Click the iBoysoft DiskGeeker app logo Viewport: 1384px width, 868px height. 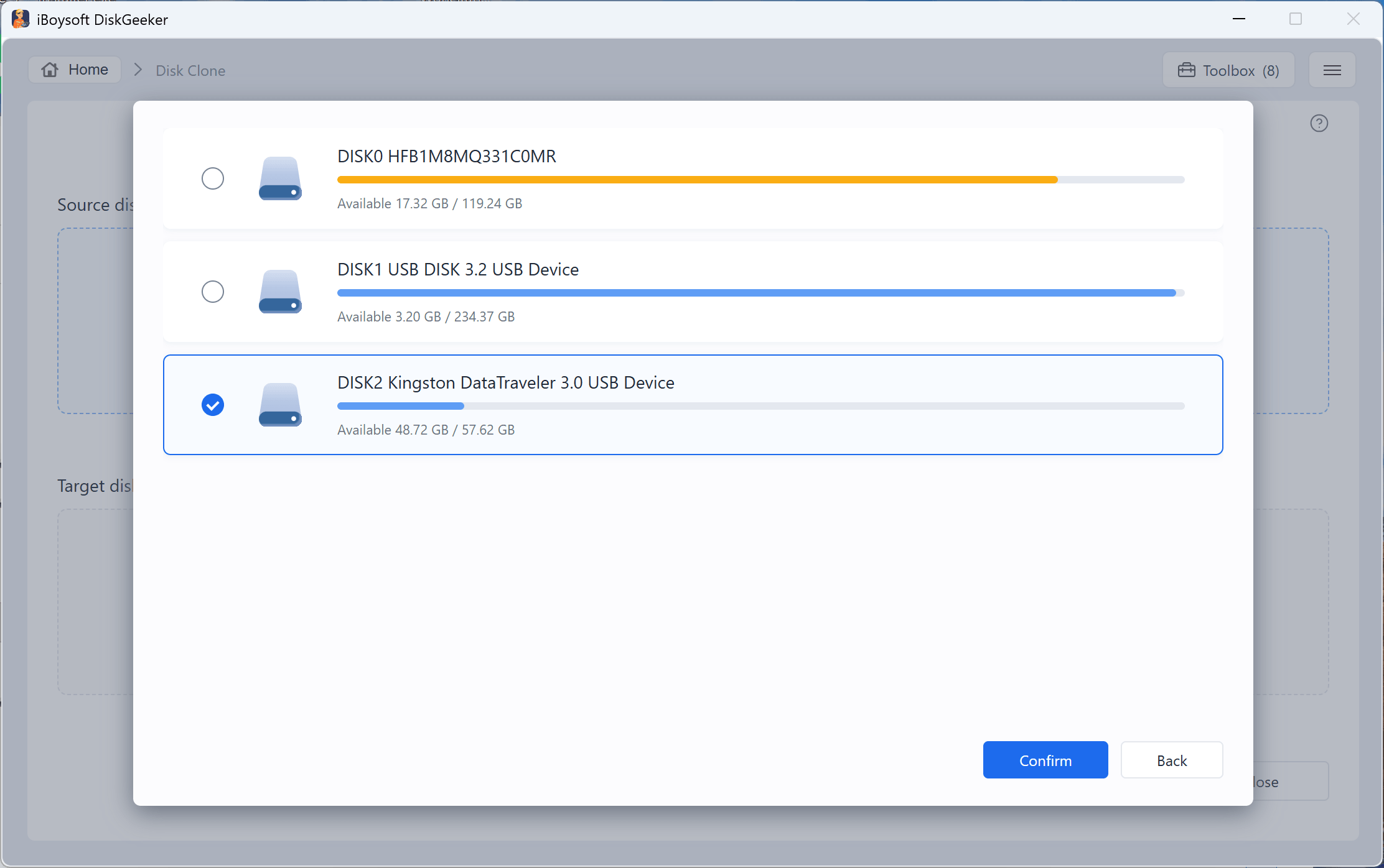point(21,19)
